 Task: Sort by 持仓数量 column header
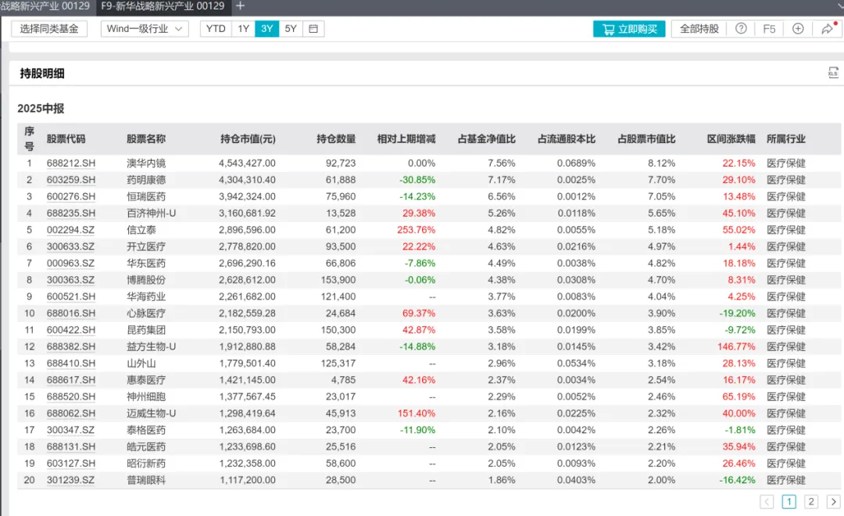336,139
